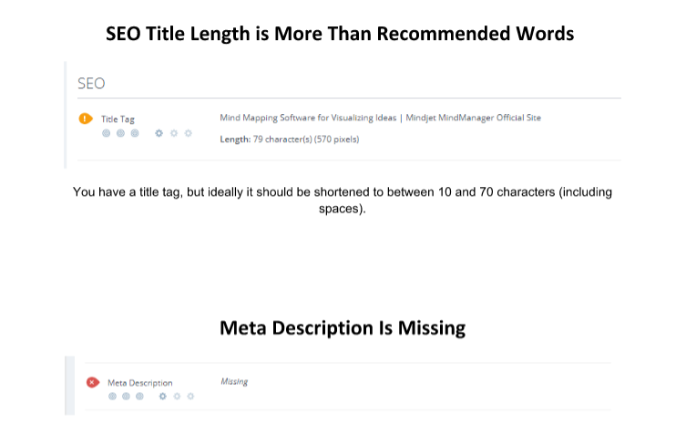The width and height of the screenshot is (686, 445).
Task: Click the orange warning icon beside Title Tag
Action: pos(87,119)
